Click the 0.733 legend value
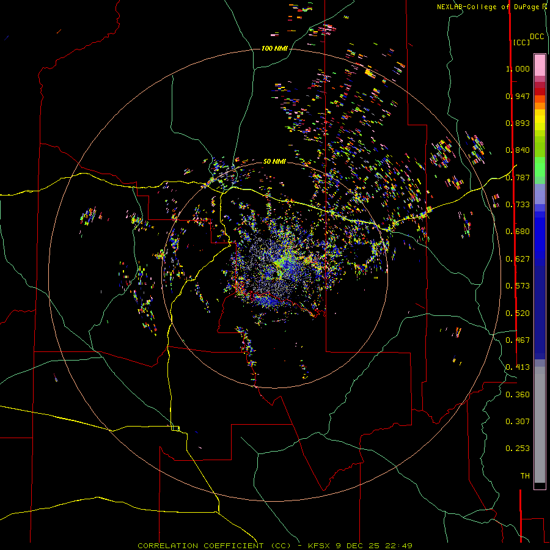The width and height of the screenshot is (550, 550). (x=518, y=205)
